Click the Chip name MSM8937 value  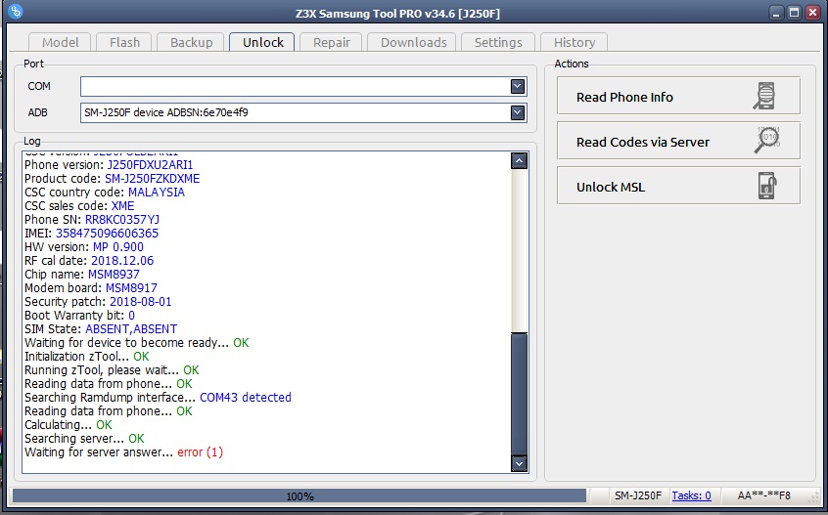click(x=114, y=274)
